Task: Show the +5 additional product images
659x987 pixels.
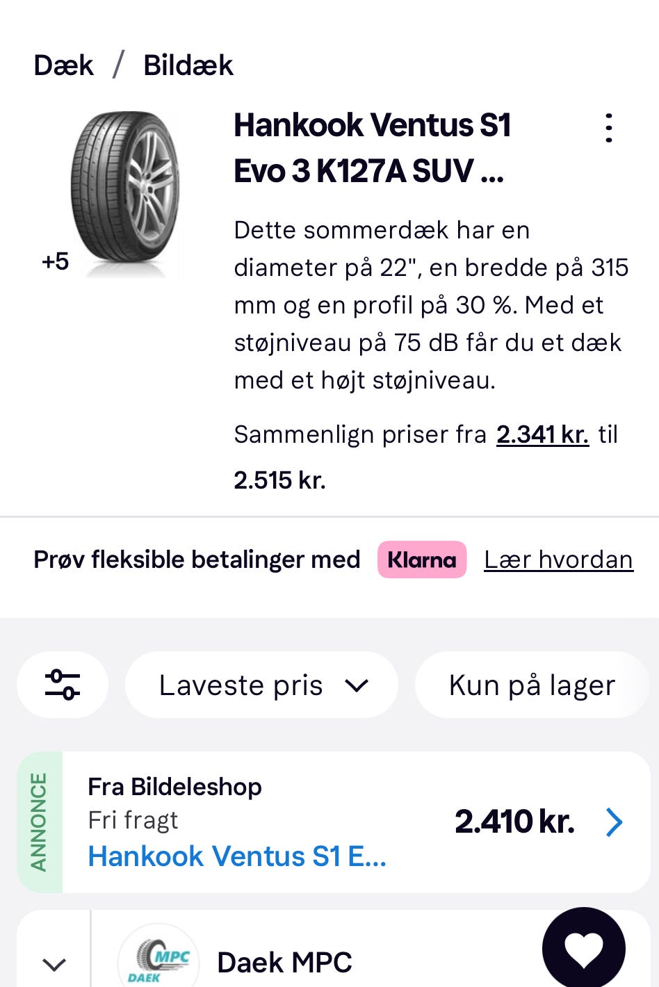Action: coord(56,261)
